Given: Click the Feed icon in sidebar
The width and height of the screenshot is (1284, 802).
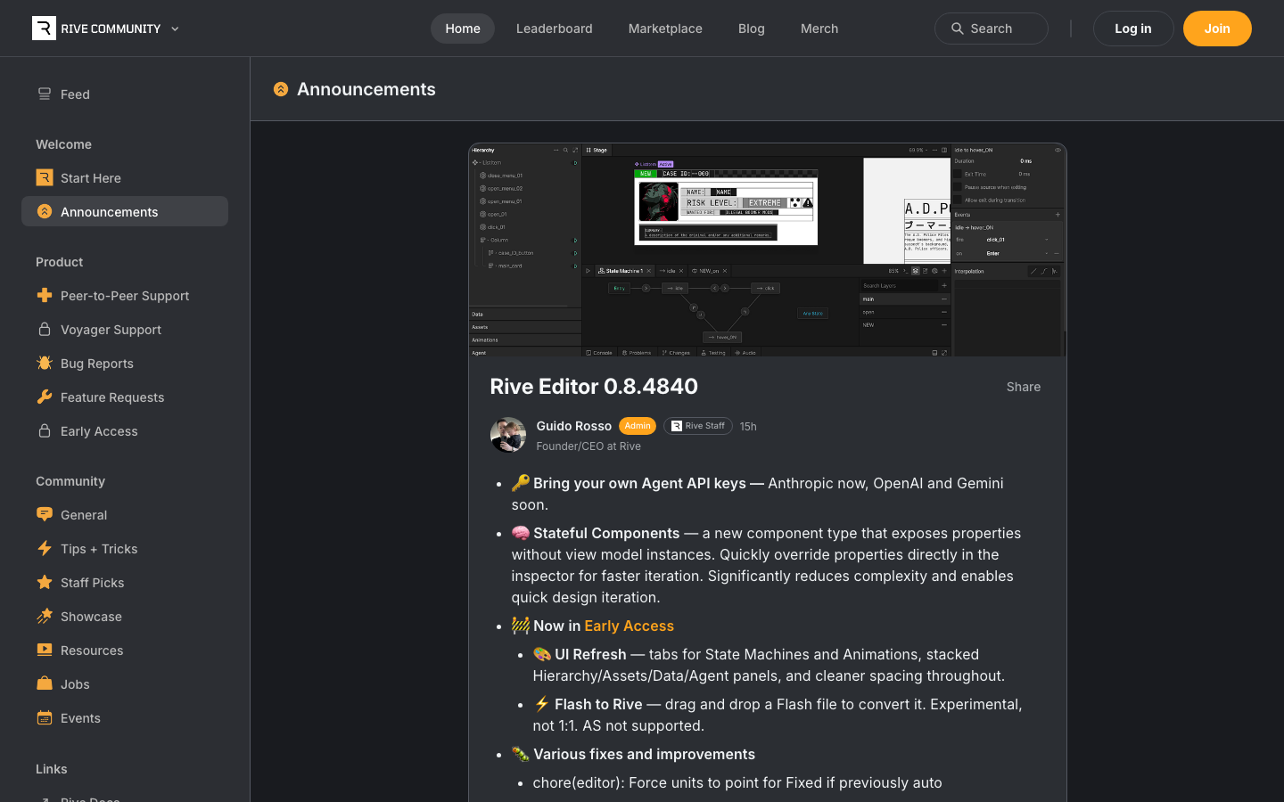Looking at the screenshot, I should point(45,94).
